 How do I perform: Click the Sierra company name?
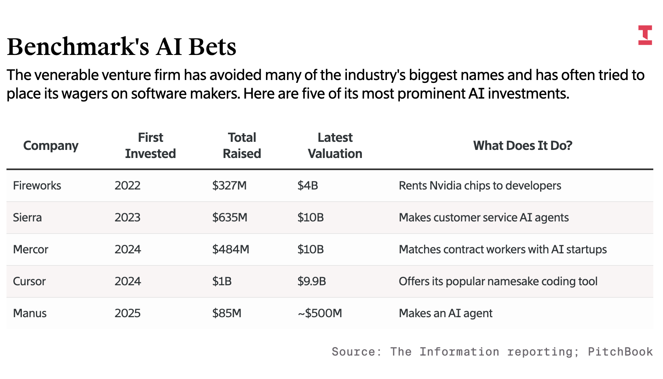(x=27, y=217)
